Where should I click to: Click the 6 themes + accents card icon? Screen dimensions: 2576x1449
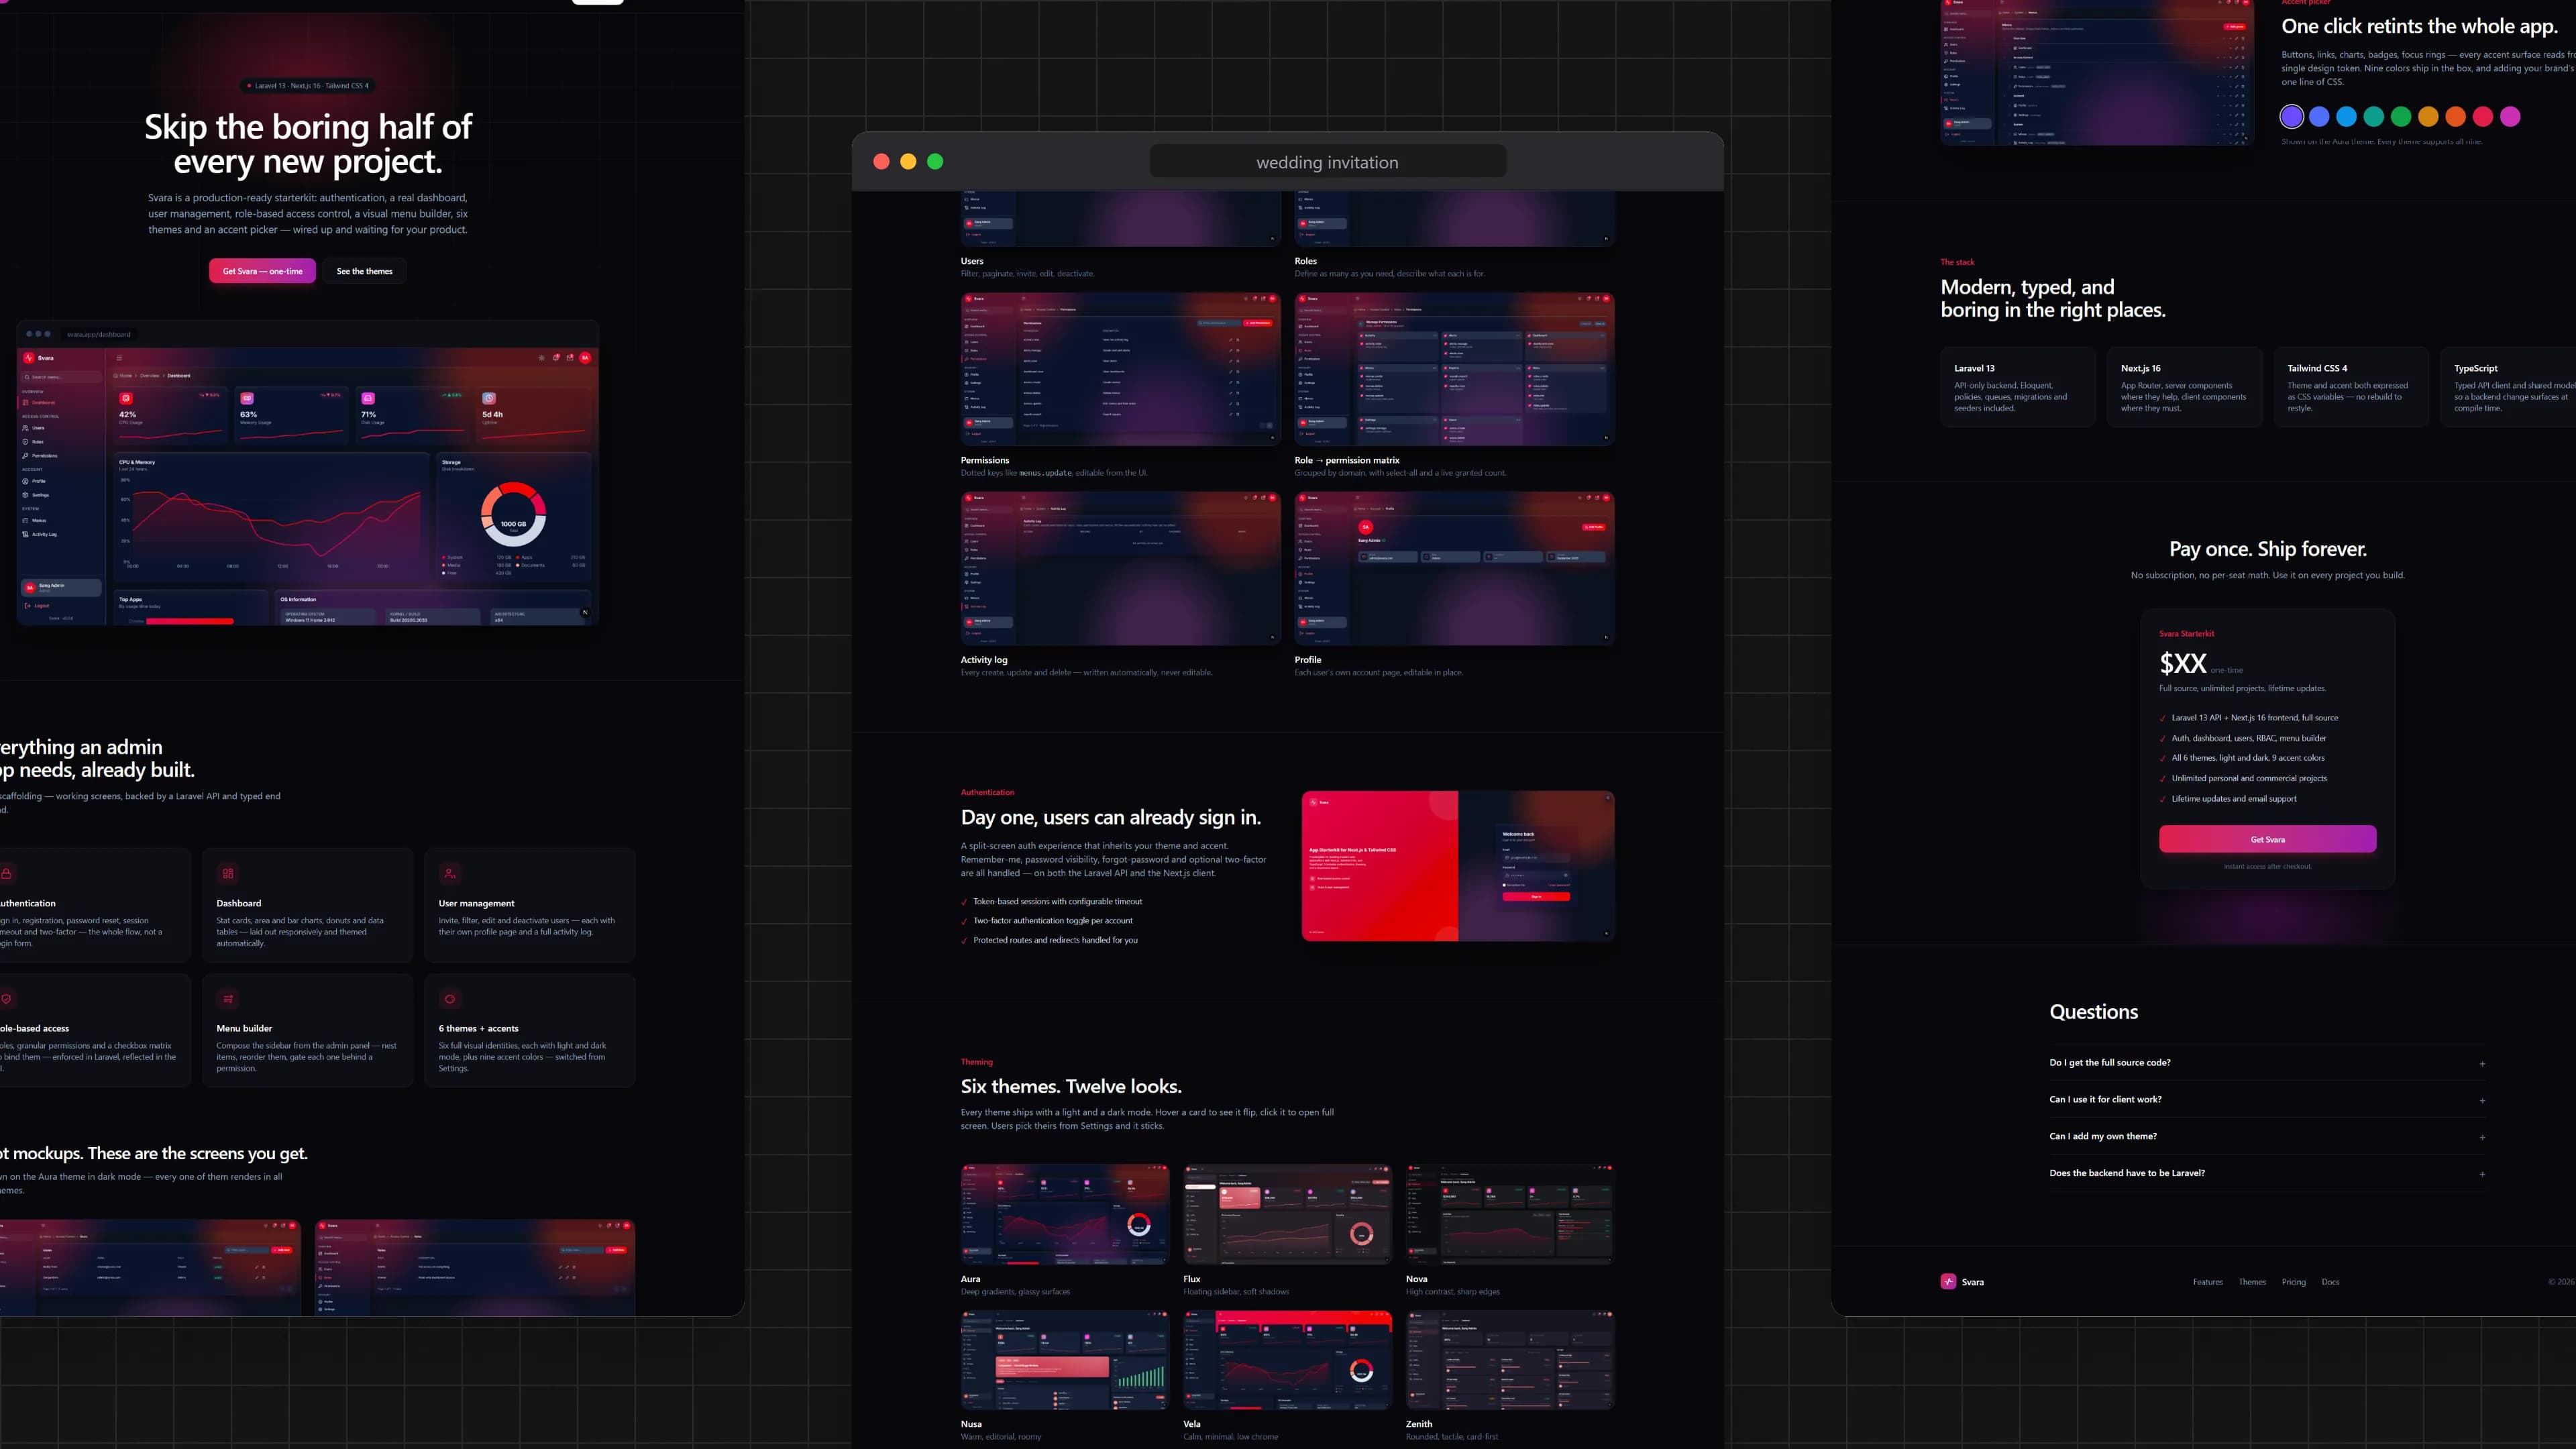coord(450,999)
